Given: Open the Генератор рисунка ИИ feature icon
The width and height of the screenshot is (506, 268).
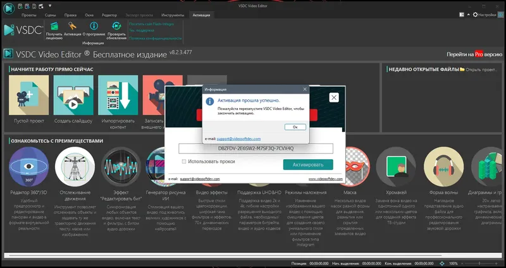Looking at the screenshot, I should click(x=156, y=166).
